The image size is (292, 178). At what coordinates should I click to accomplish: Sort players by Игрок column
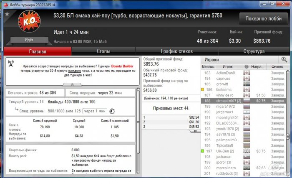tap(228, 66)
